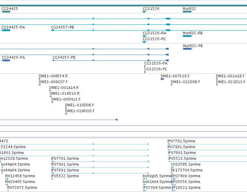Click the IP07691.3prime label
The height and width of the screenshot is (192, 247).
click(x=65, y=170)
